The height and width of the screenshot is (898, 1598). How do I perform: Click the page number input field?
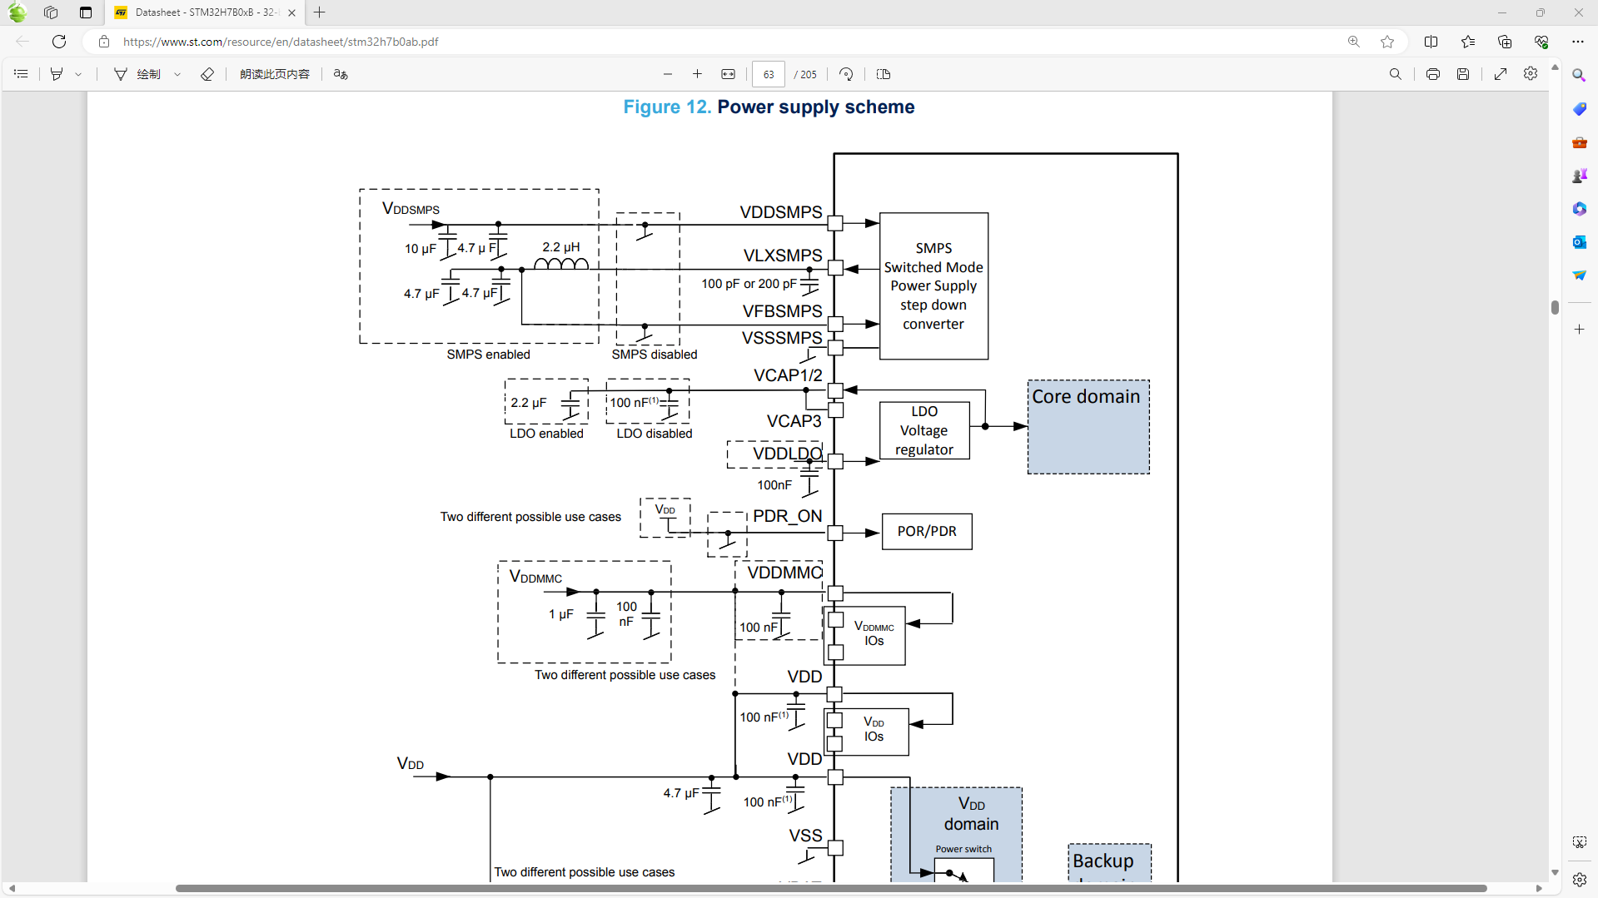(768, 74)
